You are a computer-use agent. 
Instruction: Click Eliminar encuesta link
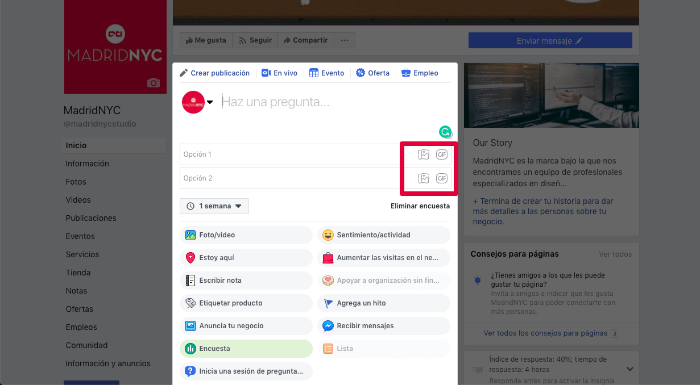(420, 206)
